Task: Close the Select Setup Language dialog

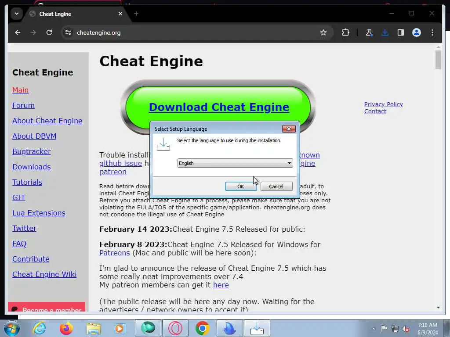Action: coord(289,129)
